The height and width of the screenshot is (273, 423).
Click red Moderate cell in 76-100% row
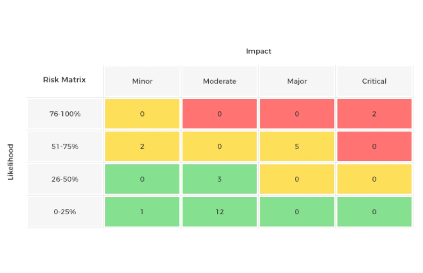click(x=219, y=114)
